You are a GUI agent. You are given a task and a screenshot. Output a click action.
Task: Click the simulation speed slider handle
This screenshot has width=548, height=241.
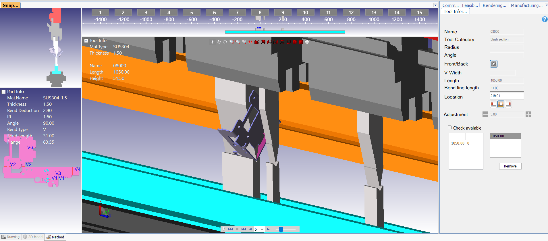point(281,229)
